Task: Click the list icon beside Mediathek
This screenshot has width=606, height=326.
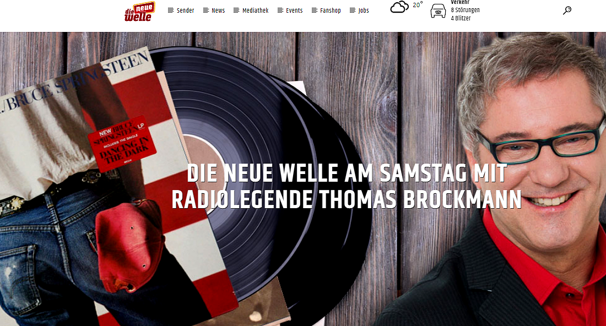Action: pos(236,10)
